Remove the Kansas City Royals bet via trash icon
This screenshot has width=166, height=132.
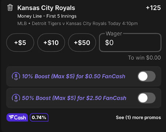click(x=10, y=8)
